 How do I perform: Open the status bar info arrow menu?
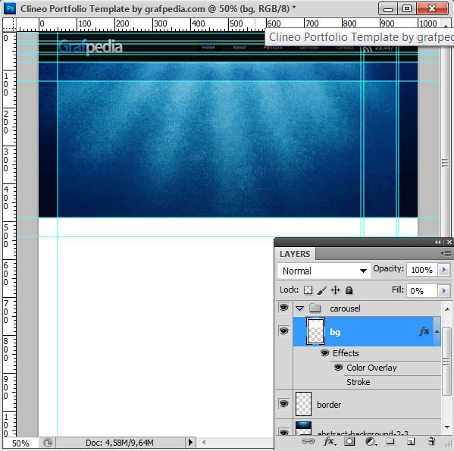[x=190, y=443]
